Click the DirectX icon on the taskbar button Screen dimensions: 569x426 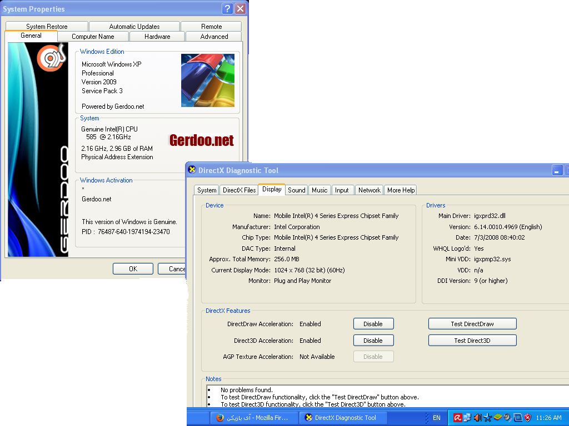308,418
